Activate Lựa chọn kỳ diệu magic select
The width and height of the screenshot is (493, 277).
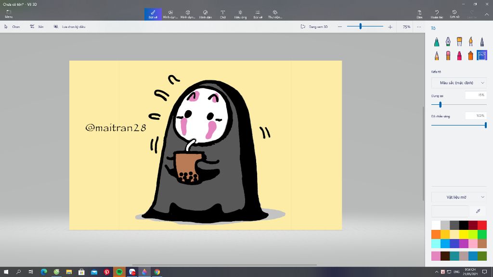[x=69, y=27]
